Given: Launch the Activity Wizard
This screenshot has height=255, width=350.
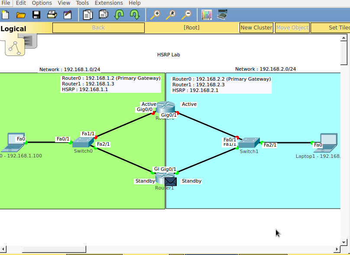Looking at the screenshot, I should click(x=66, y=14).
